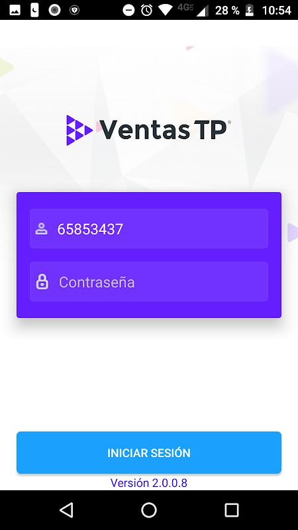Click the INICIAR SESIÓN button
The height and width of the screenshot is (530, 298).
[149, 452]
